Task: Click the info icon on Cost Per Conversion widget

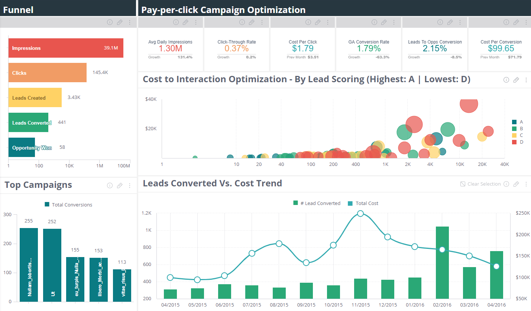Action: pos(506,22)
